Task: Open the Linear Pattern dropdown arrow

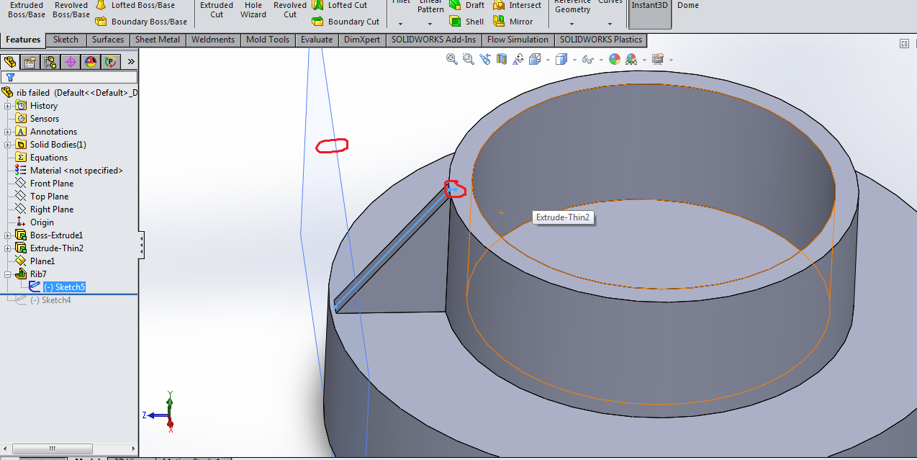Action: (x=430, y=24)
